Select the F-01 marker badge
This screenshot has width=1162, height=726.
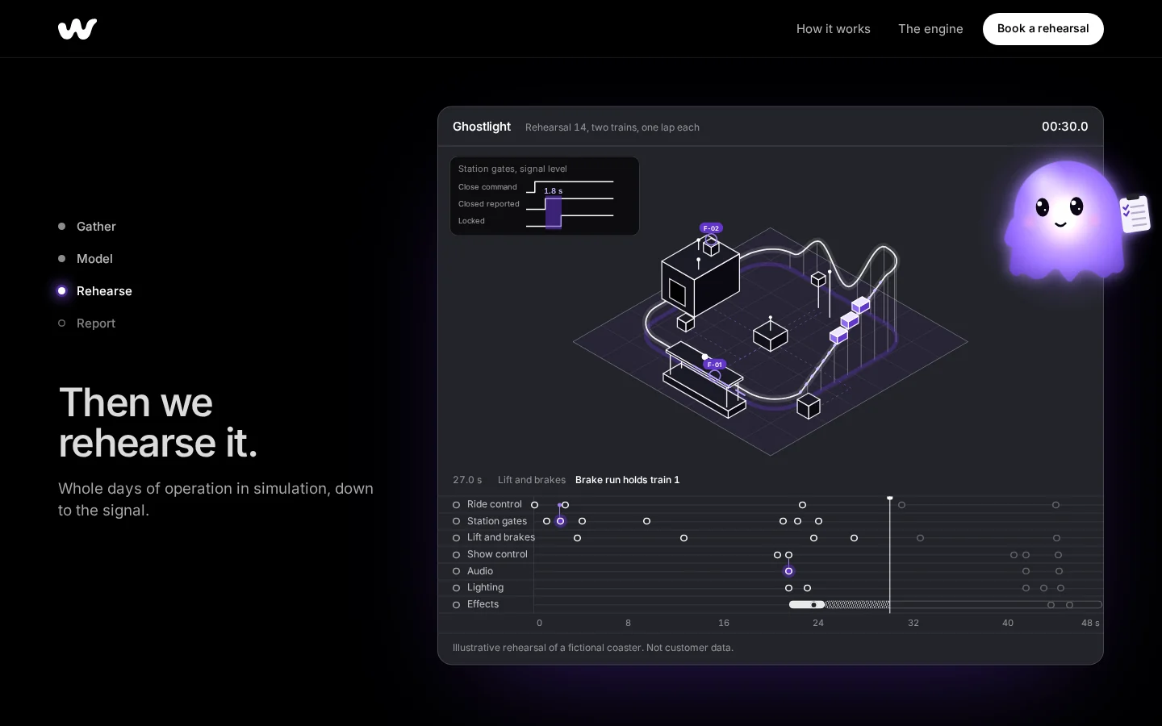click(x=715, y=365)
